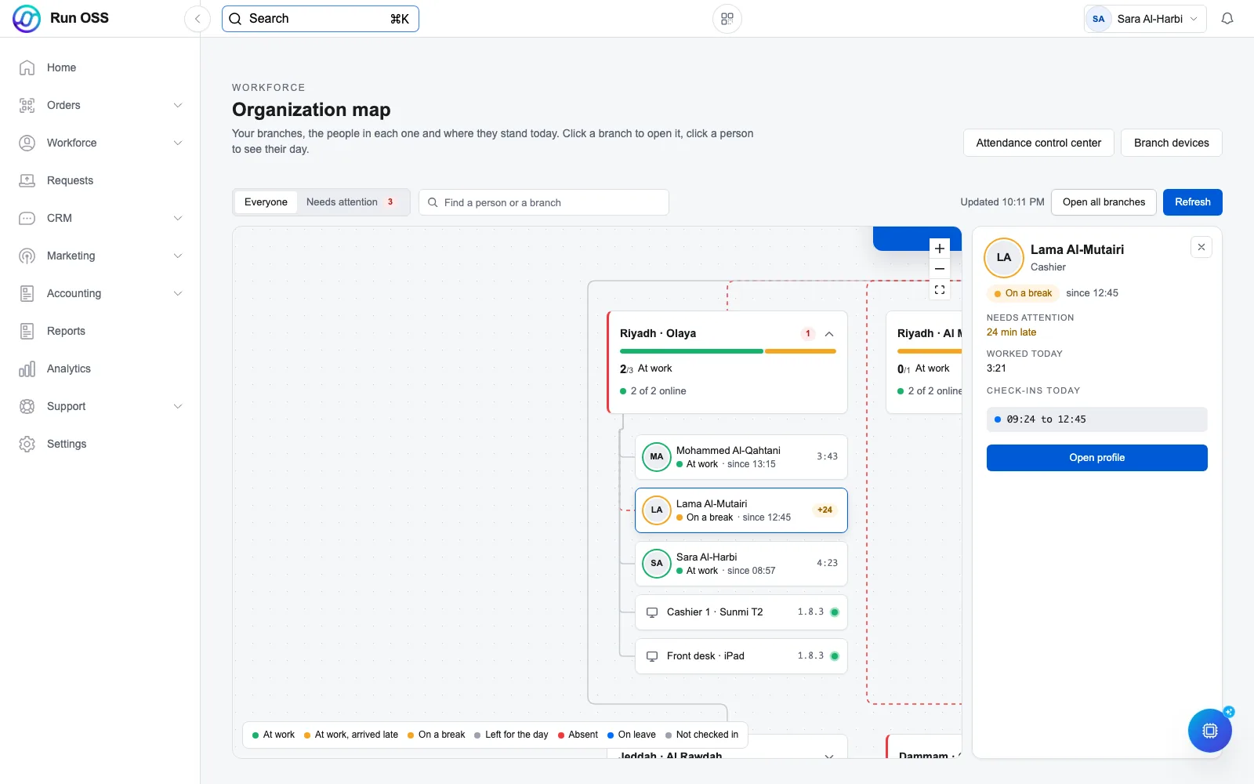Open the Attendance control center
1254x784 pixels.
(x=1038, y=143)
